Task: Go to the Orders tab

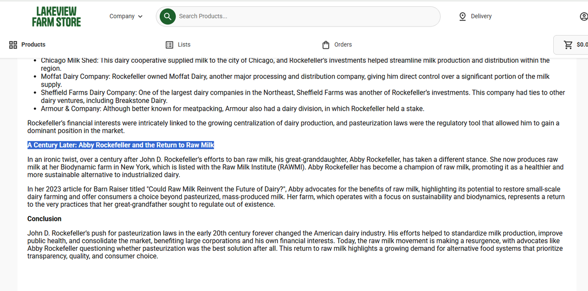Action: [343, 45]
